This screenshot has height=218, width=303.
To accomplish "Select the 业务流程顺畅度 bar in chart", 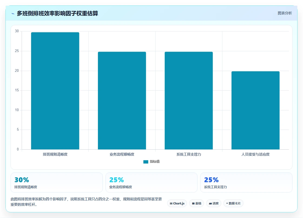I will (x=122, y=101).
